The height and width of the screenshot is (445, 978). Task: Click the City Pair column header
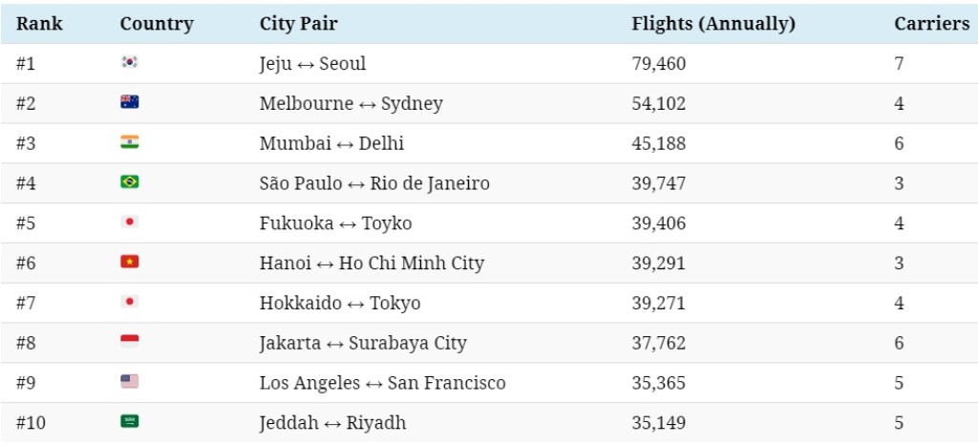click(x=298, y=24)
